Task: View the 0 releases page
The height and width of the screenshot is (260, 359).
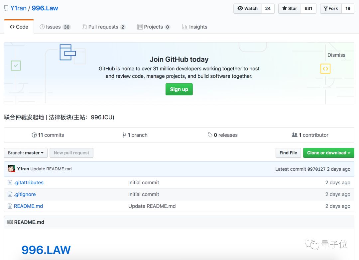Action: click(222, 135)
